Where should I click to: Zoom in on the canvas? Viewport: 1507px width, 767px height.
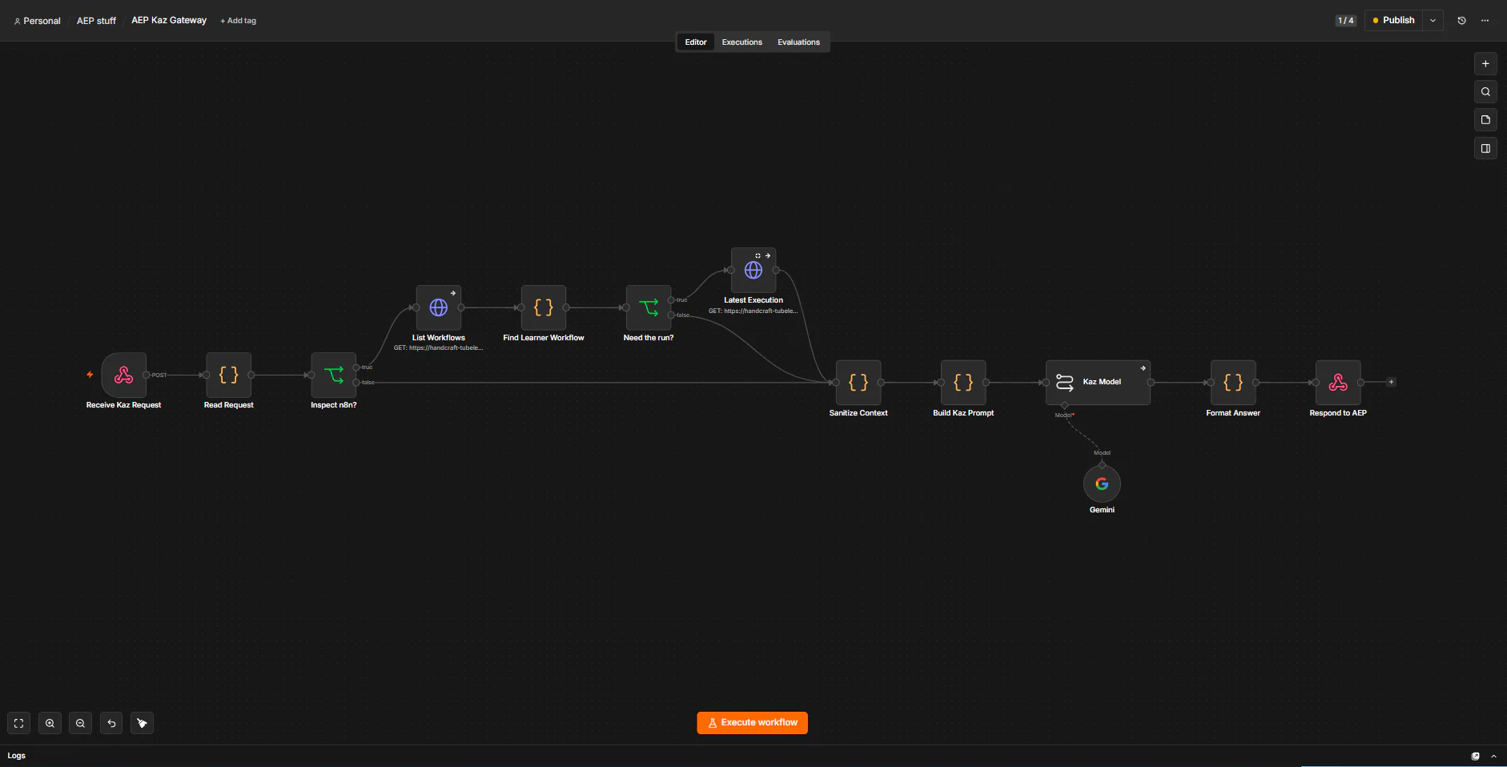50,723
